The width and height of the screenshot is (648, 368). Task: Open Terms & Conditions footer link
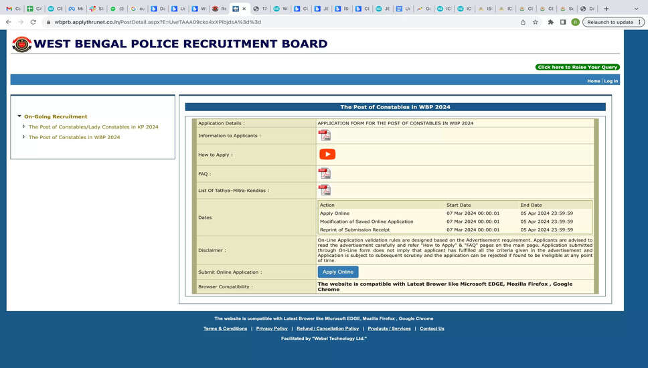tap(225, 329)
